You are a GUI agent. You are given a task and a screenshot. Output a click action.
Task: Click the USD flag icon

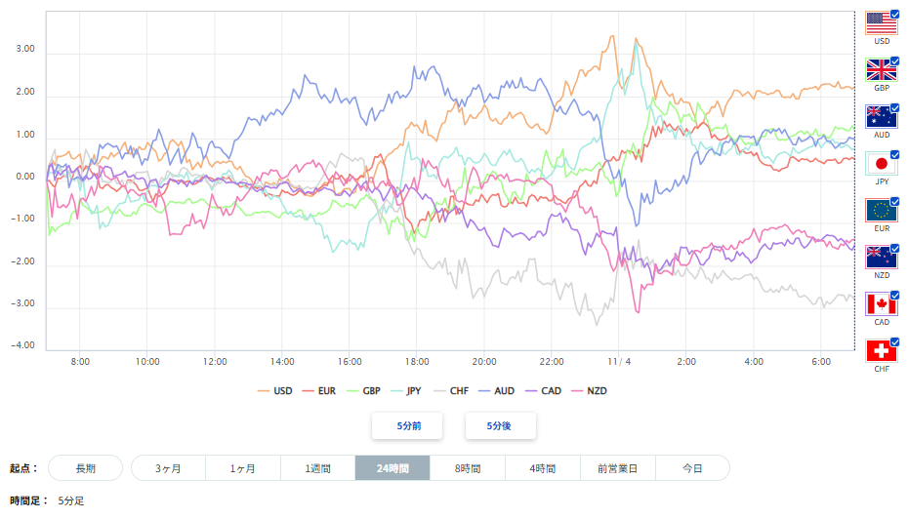tap(881, 23)
